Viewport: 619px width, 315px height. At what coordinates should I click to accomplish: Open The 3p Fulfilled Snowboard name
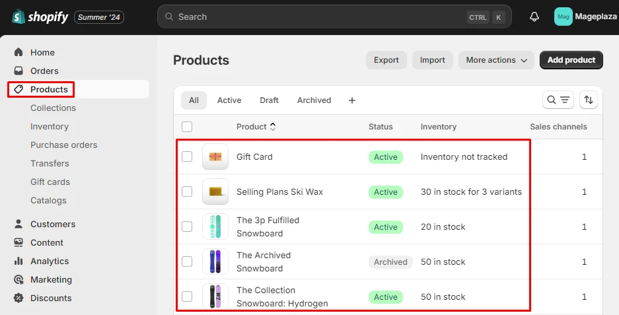[x=268, y=227]
